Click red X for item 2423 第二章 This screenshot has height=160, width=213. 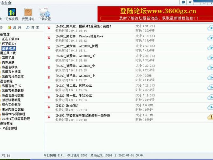point(49,87)
